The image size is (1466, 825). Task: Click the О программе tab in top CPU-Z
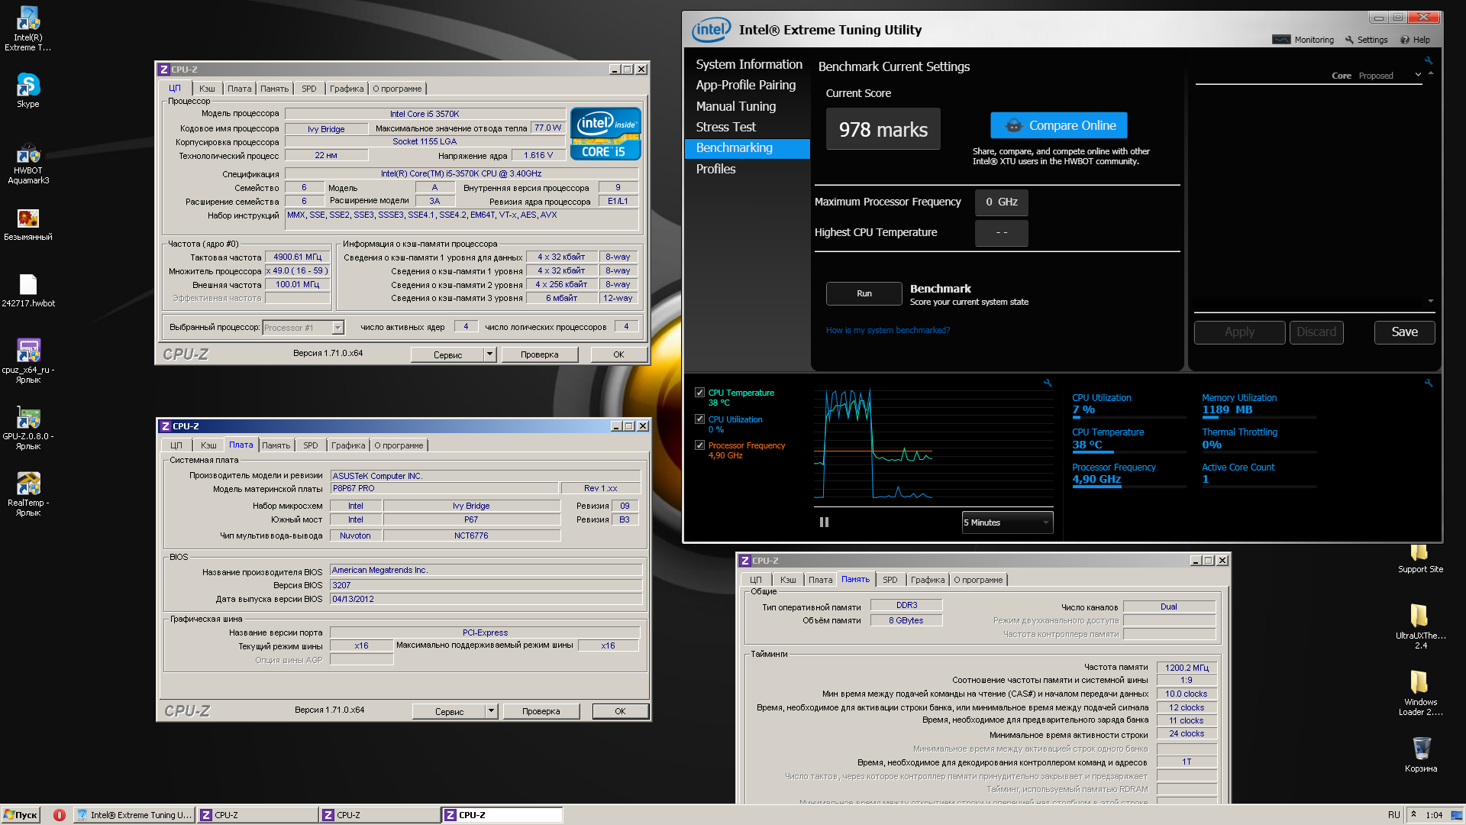[x=397, y=89]
